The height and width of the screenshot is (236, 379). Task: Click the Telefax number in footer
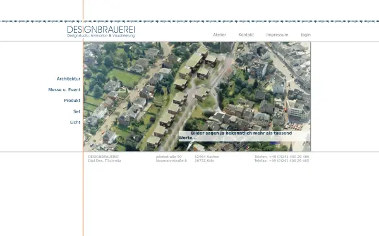tap(289, 160)
